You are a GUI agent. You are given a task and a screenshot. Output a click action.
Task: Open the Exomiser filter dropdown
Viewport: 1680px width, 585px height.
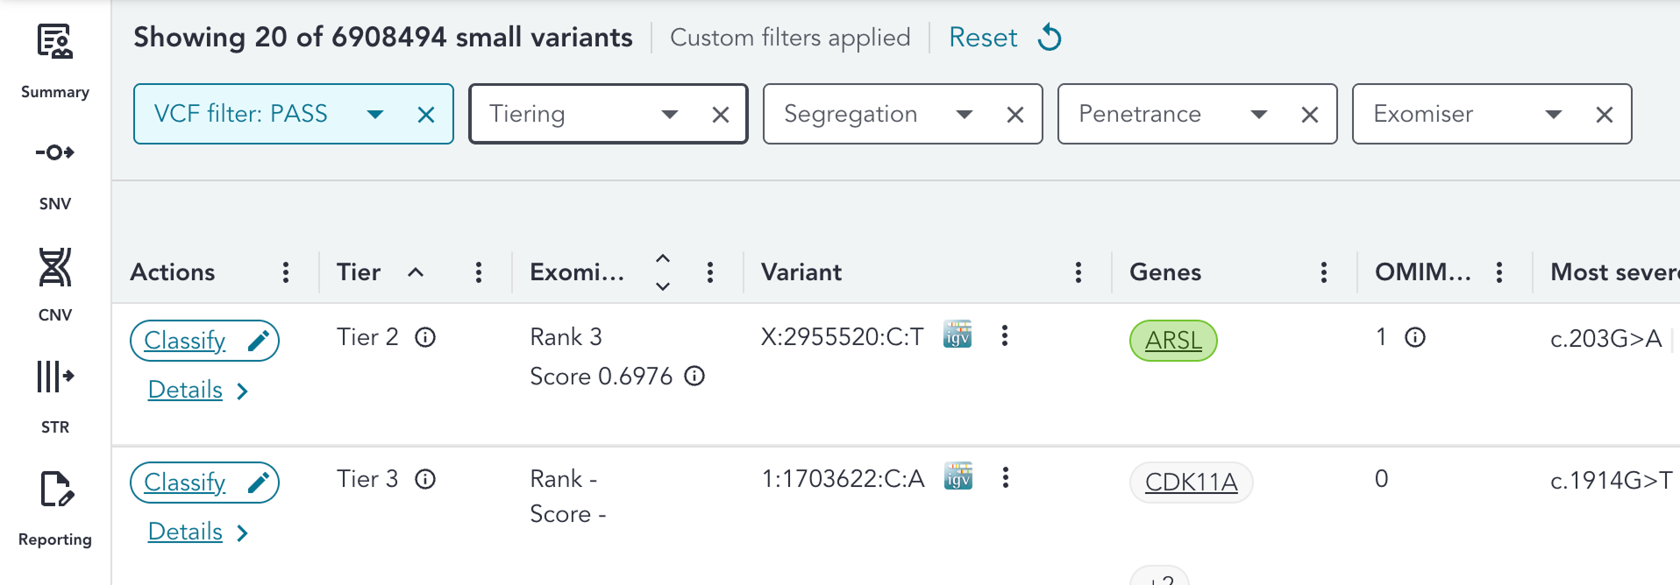pyautogui.click(x=1554, y=114)
